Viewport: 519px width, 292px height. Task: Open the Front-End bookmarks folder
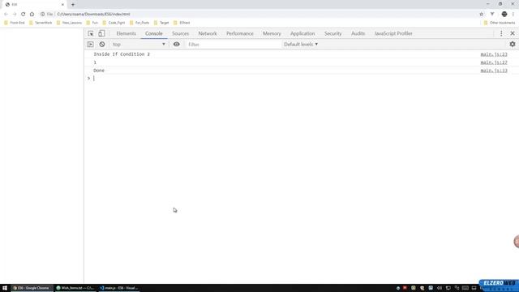(15, 23)
